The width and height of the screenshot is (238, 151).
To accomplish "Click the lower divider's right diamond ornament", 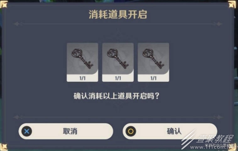I will (219, 117).
